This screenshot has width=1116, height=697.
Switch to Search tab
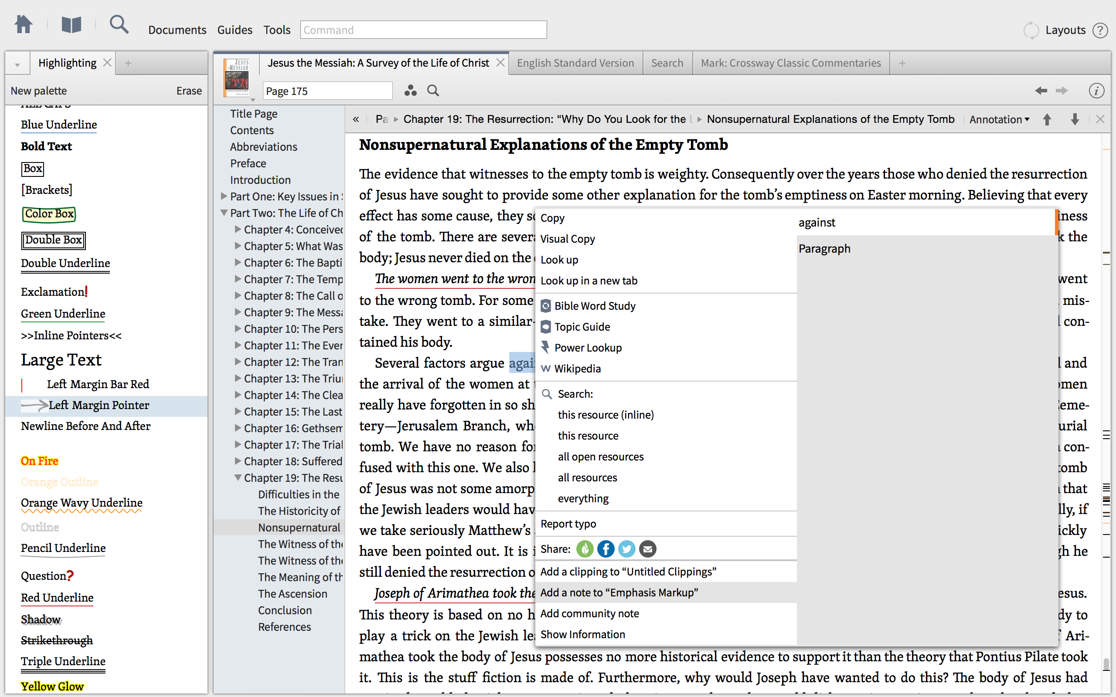coord(667,63)
